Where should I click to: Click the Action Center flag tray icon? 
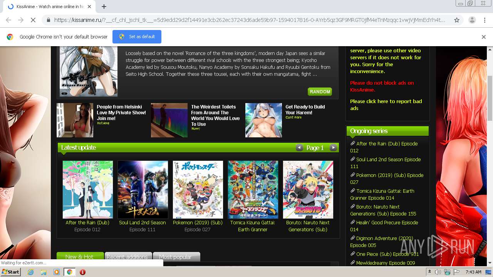click(456, 272)
